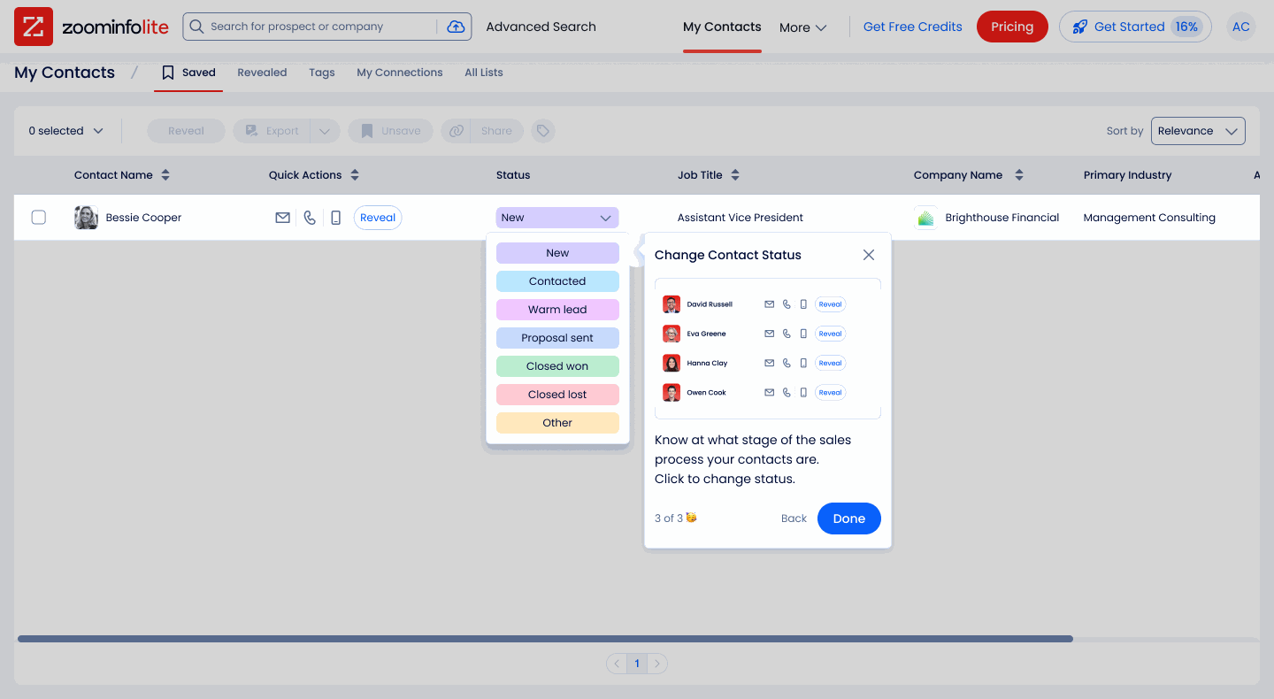Open the Export options arrow
Screen dimensions: 1274x699
coord(325,131)
